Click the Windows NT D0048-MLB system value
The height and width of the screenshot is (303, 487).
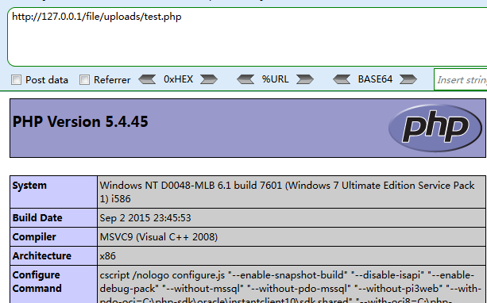click(x=287, y=192)
